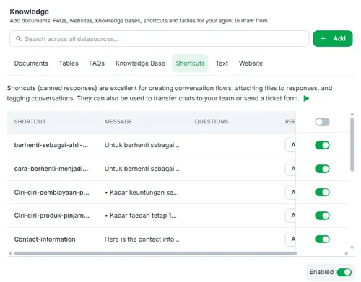Disable the cara-berhenti-menjadi shortcut toggle
This screenshot has height=282, width=361.
[x=322, y=169]
